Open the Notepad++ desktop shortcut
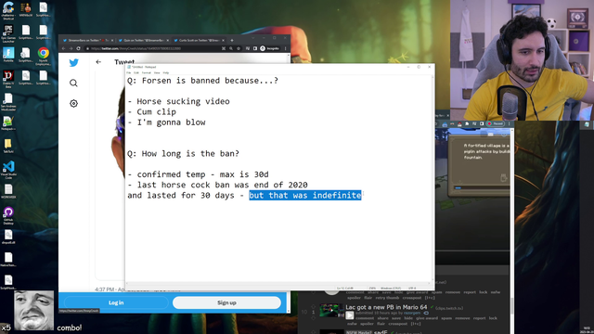594x334 pixels. (x=8, y=123)
